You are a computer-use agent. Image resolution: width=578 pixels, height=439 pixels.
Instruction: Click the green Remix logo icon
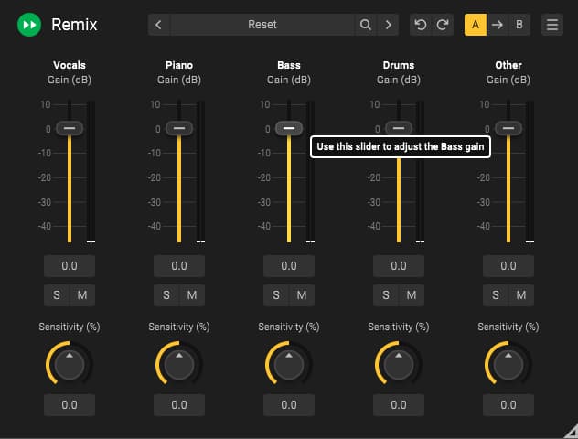[29, 25]
